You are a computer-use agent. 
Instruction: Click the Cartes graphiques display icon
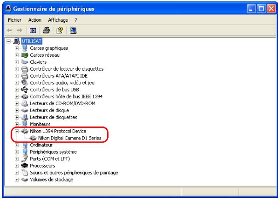coord(25,48)
